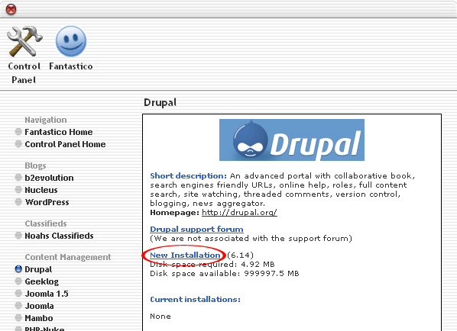Click the Control Panel label text
Viewport: 457px width, 331px height.
pyautogui.click(x=24, y=72)
